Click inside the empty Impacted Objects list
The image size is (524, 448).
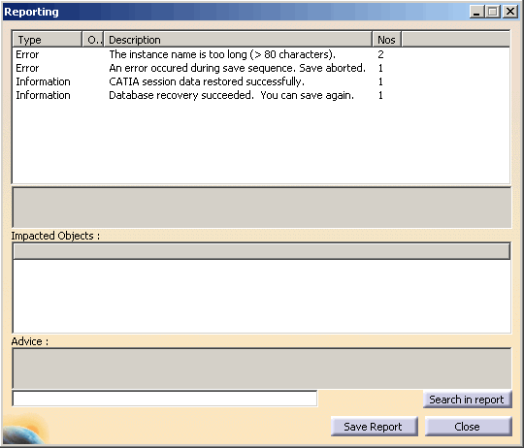point(262,296)
